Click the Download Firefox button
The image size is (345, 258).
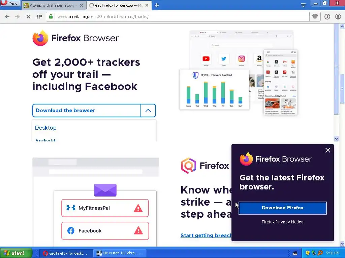[x=283, y=208]
